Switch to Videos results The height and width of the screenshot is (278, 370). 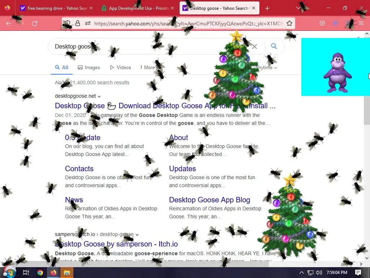coord(120,68)
